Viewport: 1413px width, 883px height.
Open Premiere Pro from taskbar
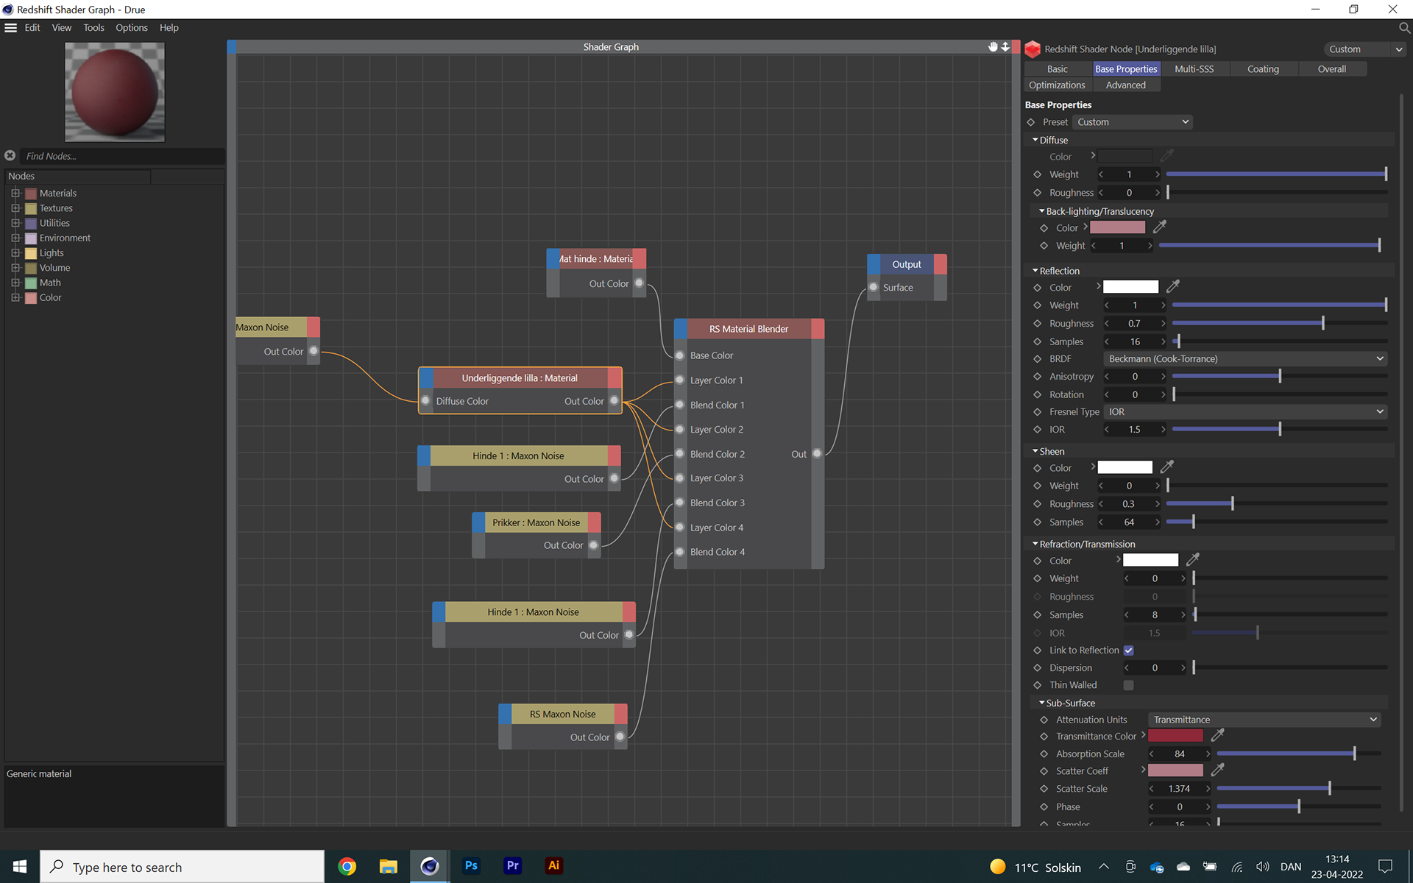(513, 866)
